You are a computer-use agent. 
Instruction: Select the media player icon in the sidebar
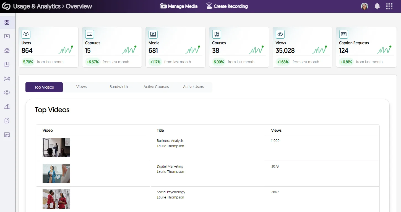pos(7,36)
